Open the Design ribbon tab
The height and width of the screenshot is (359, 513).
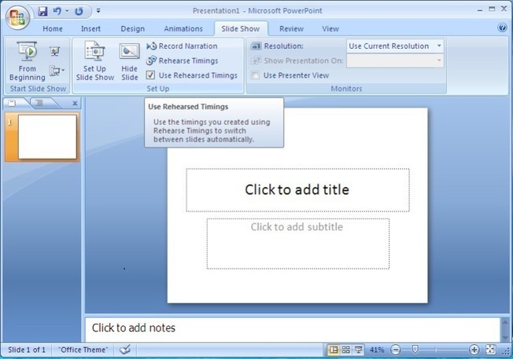pos(132,29)
